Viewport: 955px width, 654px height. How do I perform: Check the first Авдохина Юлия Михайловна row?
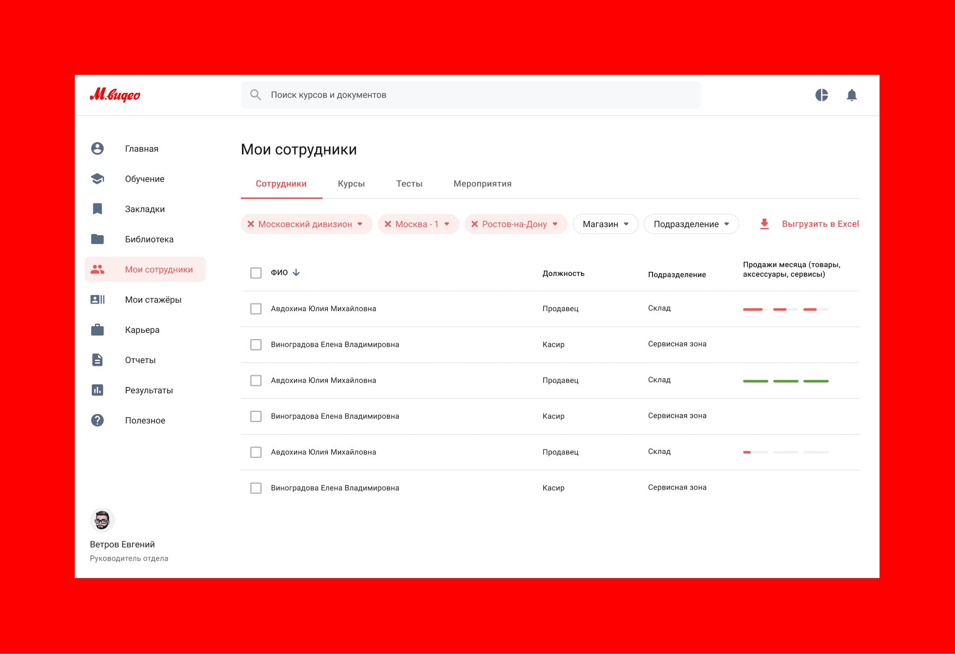click(256, 309)
